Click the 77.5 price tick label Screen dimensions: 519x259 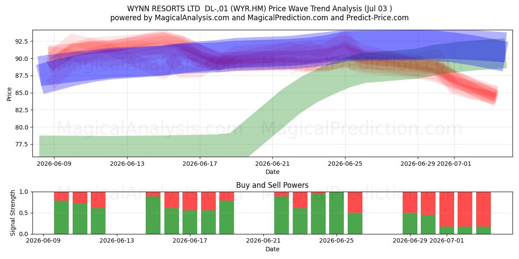pos(22,144)
